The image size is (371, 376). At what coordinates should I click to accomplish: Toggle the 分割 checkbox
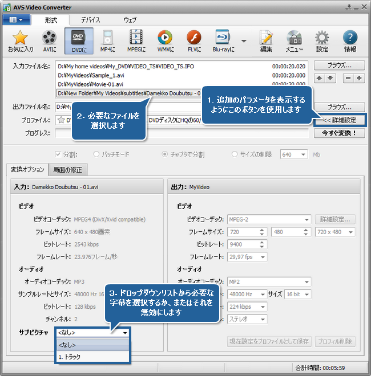point(58,154)
